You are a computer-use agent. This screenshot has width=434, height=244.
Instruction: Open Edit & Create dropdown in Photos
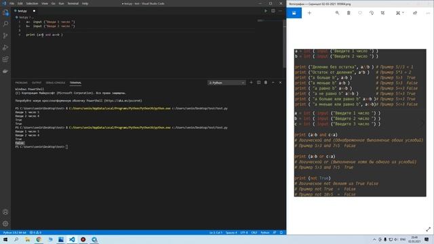click(x=399, y=13)
